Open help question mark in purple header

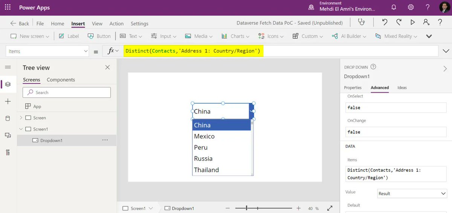428,7
